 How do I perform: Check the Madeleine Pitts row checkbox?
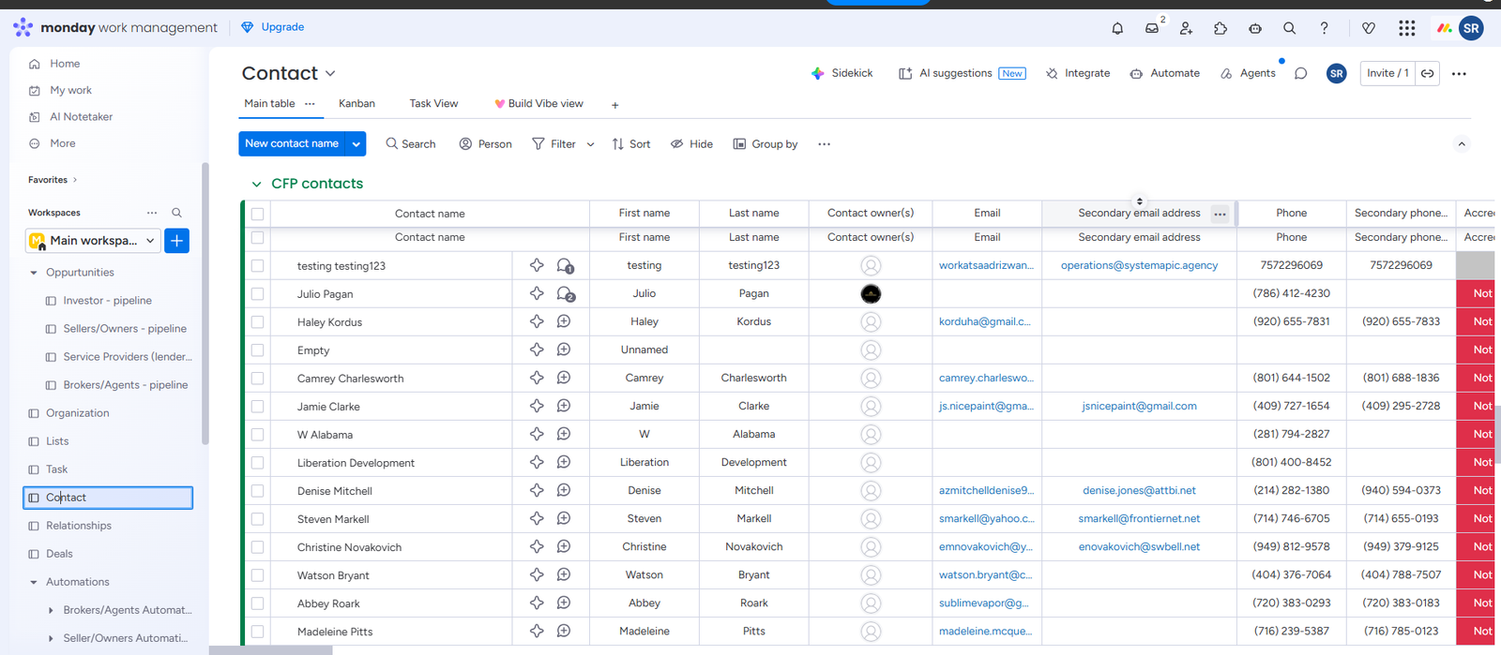(257, 632)
